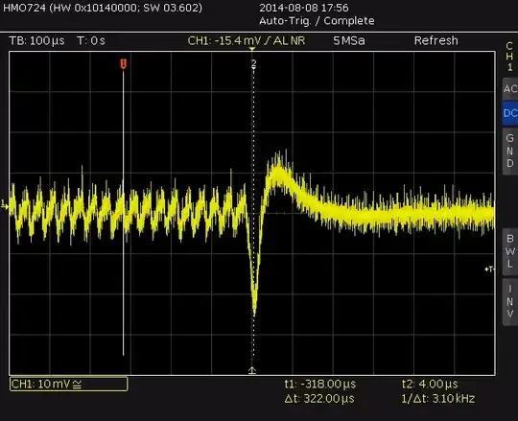The height and width of the screenshot is (421, 518).
Task: Click the CH1 trigger level readout
Action: [247, 41]
